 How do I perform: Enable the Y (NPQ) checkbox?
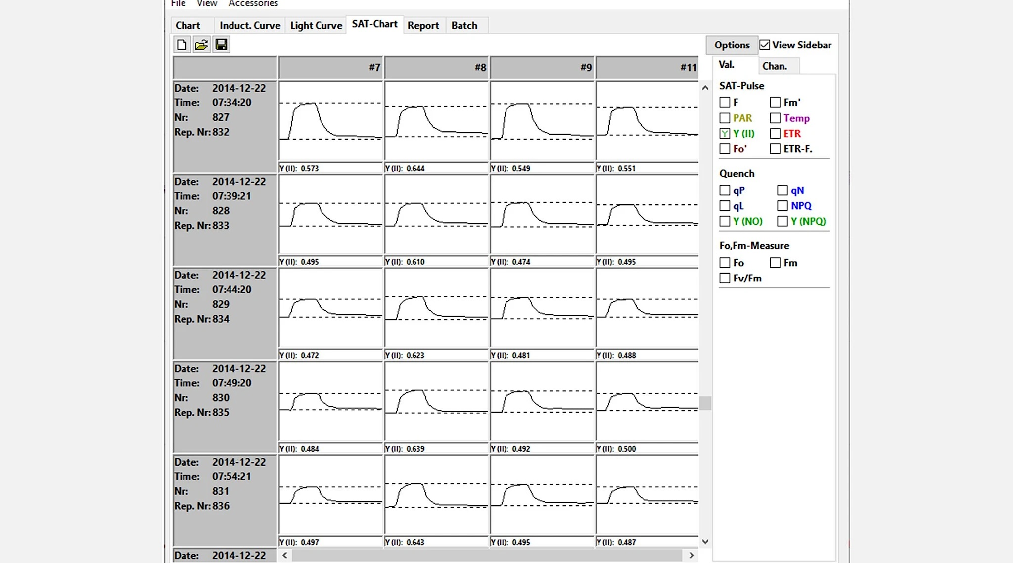pyautogui.click(x=782, y=221)
